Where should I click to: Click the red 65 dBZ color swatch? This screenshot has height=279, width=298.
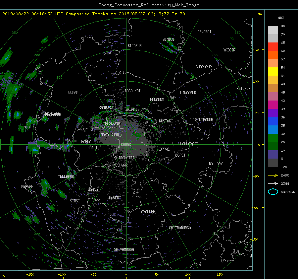(x=273, y=47)
